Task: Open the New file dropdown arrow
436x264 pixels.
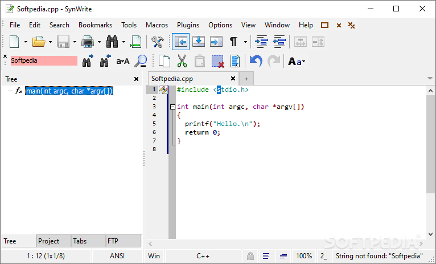Action: point(26,42)
